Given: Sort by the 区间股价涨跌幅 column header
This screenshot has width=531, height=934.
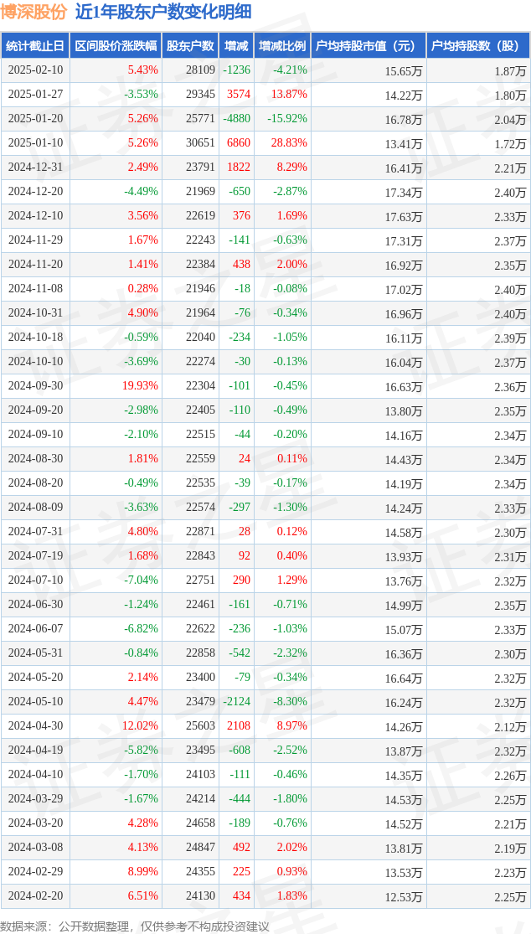Looking at the screenshot, I should coord(116,46).
